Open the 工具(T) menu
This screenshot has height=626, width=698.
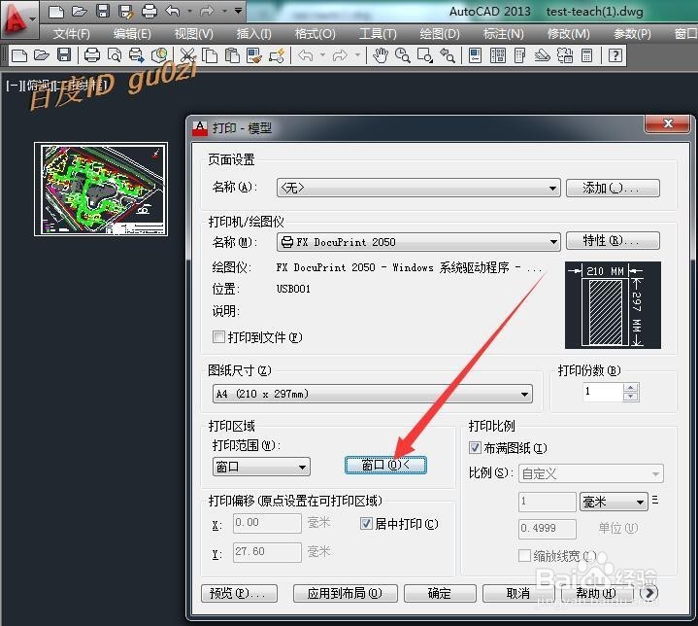[378, 34]
